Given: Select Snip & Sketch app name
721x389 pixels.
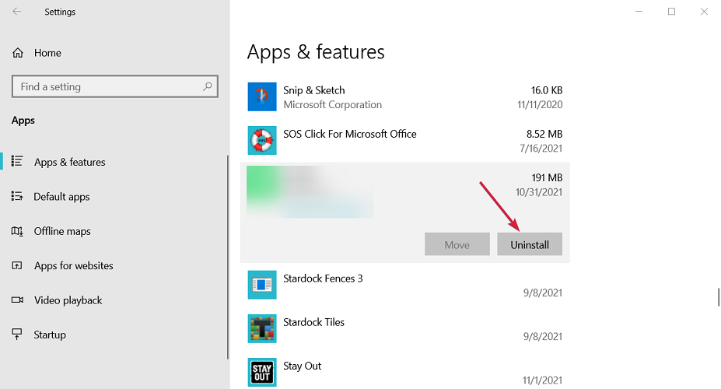Looking at the screenshot, I should 314,90.
